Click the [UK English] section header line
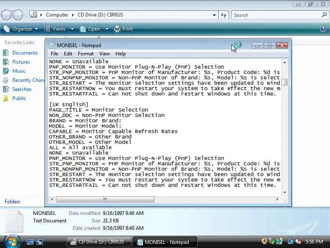The width and height of the screenshot is (330, 248). pos(68,105)
